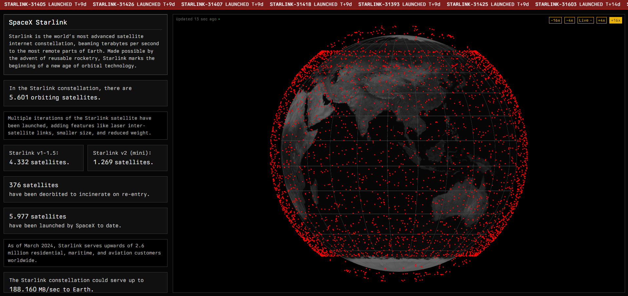Click the STARLINK-31418 launched item
628x296 pixels.
[x=311, y=4]
